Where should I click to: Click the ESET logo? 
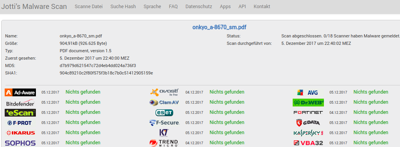[x=164, y=113]
